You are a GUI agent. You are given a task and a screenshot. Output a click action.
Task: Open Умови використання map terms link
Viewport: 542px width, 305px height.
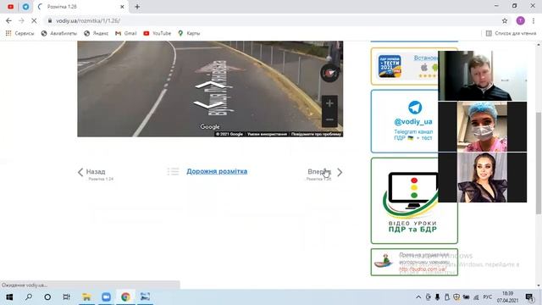tap(268, 134)
